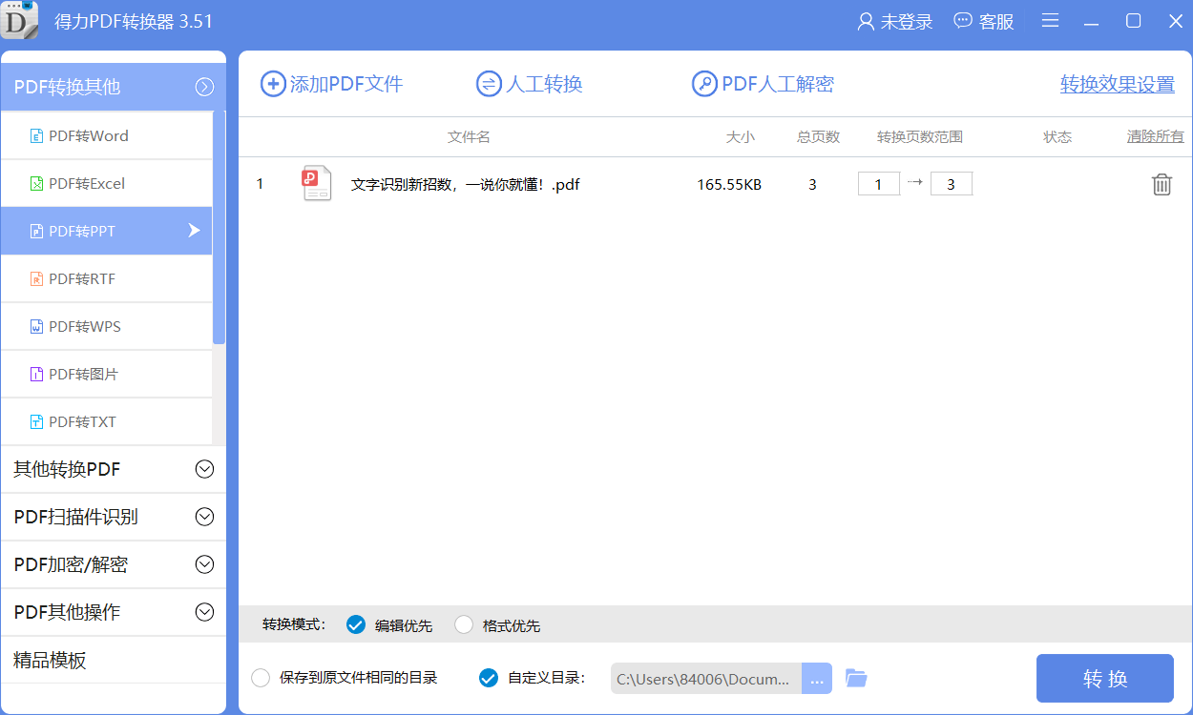Click the 总页数 column header
The image size is (1193, 715).
(818, 136)
